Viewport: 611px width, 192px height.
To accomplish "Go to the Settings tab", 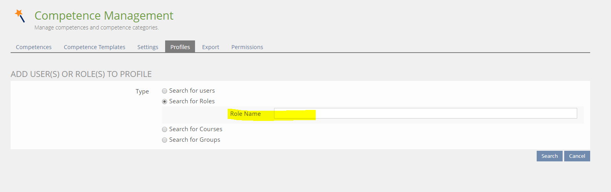I will tap(147, 47).
